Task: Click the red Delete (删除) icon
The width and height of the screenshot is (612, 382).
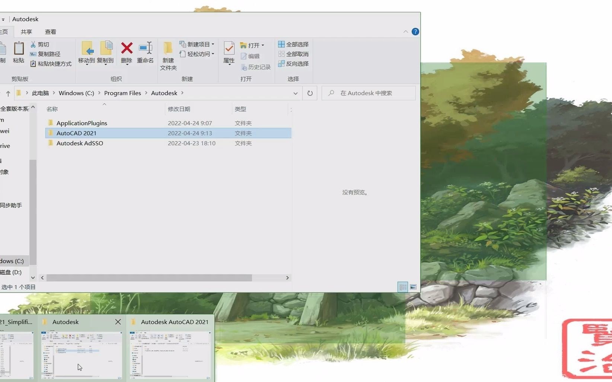Action: pyautogui.click(x=127, y=48)
